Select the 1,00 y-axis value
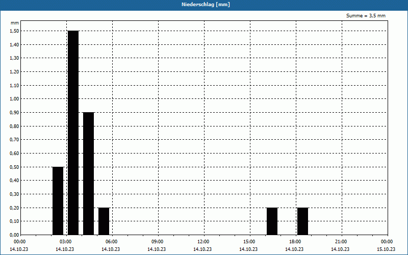The height and width of the screenshot is (255, 408). pyautogui.click(x=14, y=99)
